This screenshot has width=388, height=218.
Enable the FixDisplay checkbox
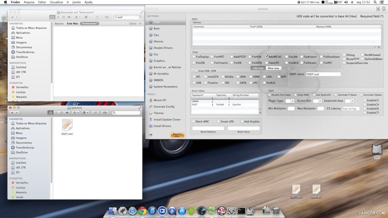(x=194, y=57)
